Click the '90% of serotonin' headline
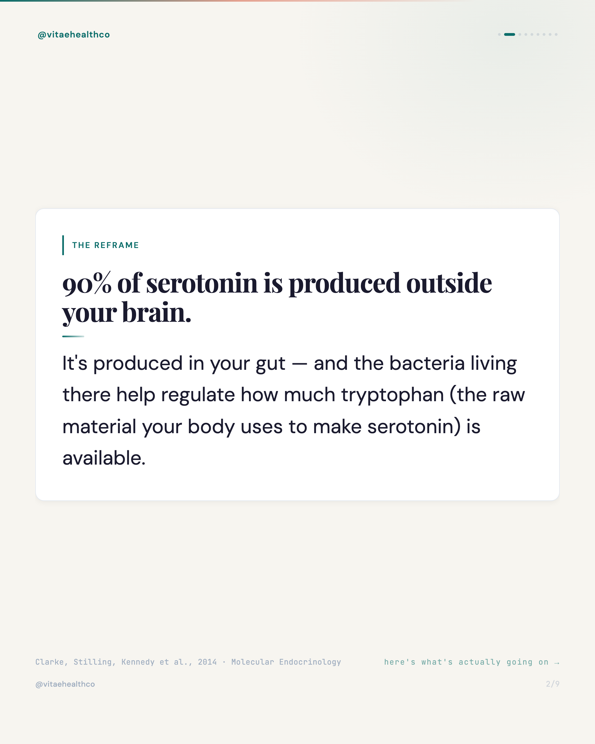The image size is (595, 744). (277, 297)
